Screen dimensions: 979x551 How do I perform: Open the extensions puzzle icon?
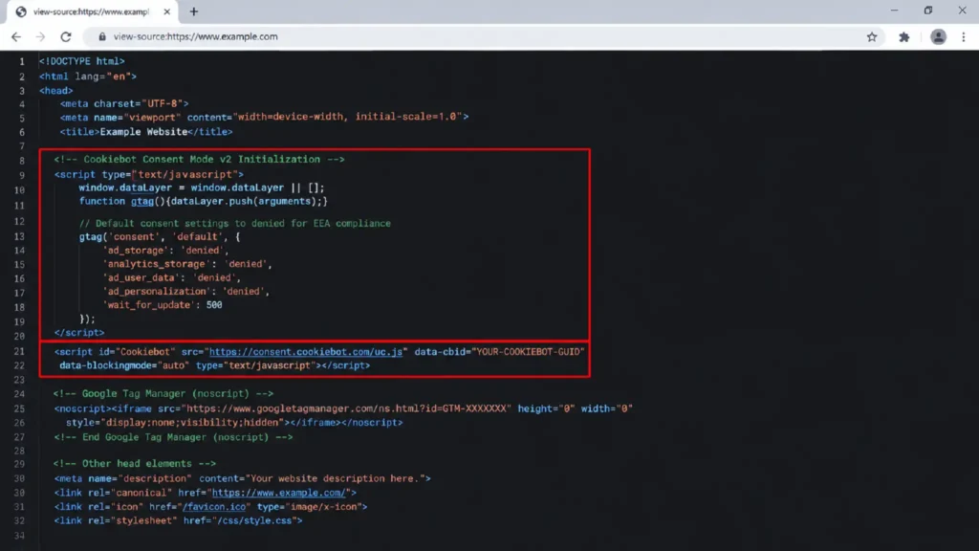(904, 37)
